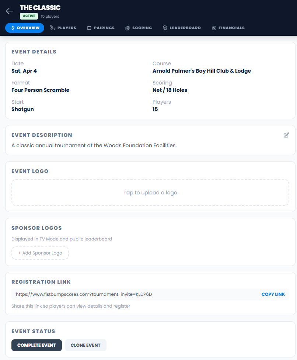Click the Scoring clipboard icon
The height and width of the screenshot is (360, 297).
pyautogui.click(x=127, y=28)
